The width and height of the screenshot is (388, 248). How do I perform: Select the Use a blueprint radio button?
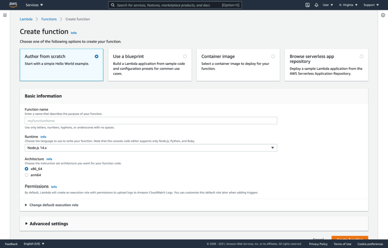pos(185,56)
